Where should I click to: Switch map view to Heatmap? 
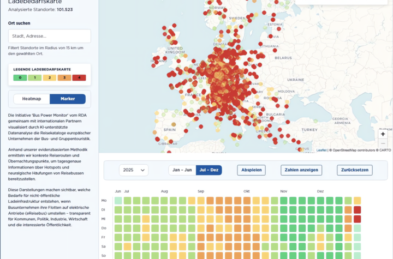click(32, 99)
